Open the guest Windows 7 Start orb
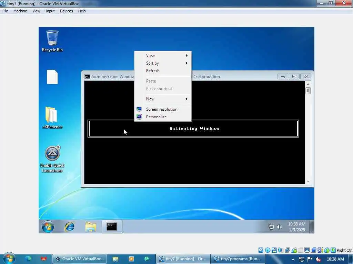Viewport: 353px width, 264px height. pyautogui.click(x=48, y=227)
